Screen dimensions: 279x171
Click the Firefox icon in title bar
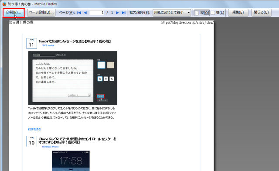(x=4, y=4)
